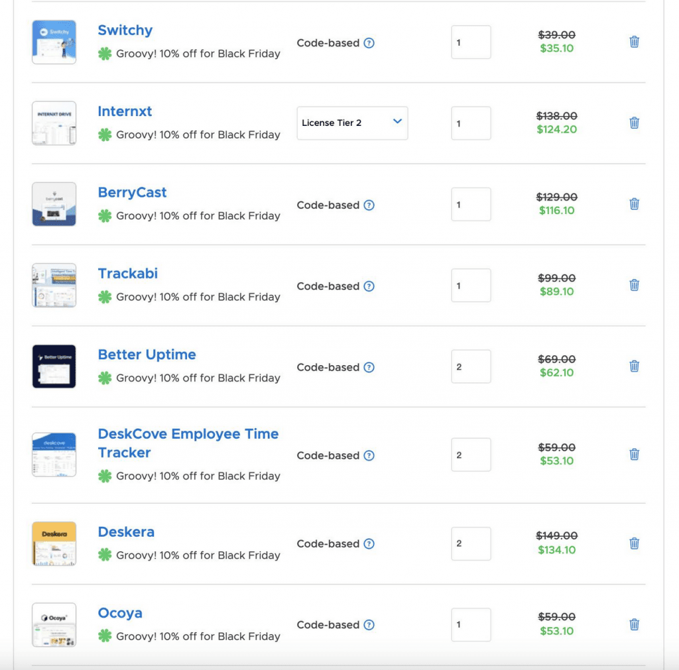
Task: Delete Better Uptime from the cart
Action: click(x=634, y=366)
